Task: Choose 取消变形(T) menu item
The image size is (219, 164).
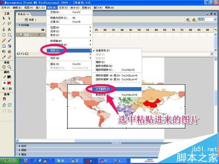Action: (117, 95)
